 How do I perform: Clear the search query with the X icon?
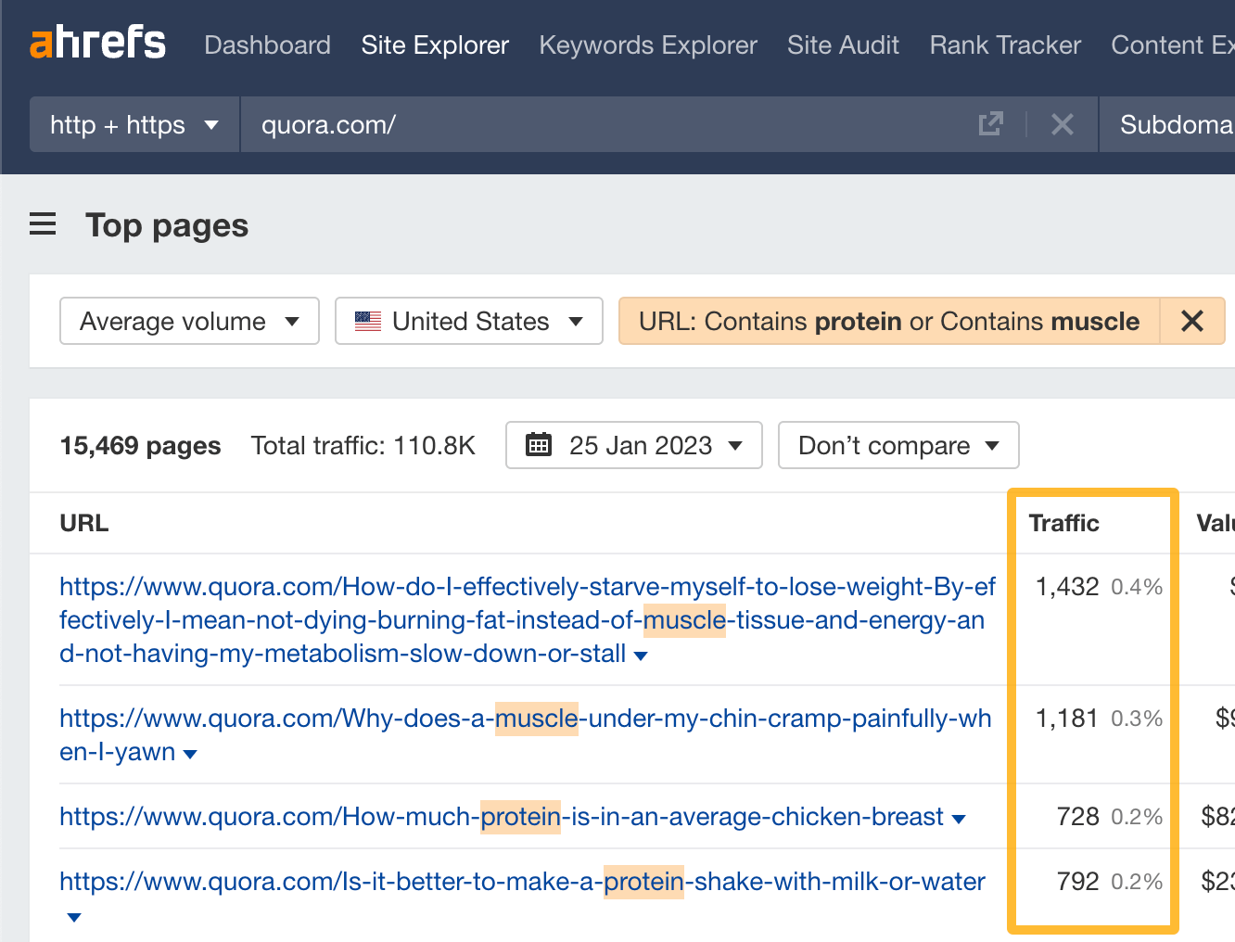click(x=1063, y=123)
